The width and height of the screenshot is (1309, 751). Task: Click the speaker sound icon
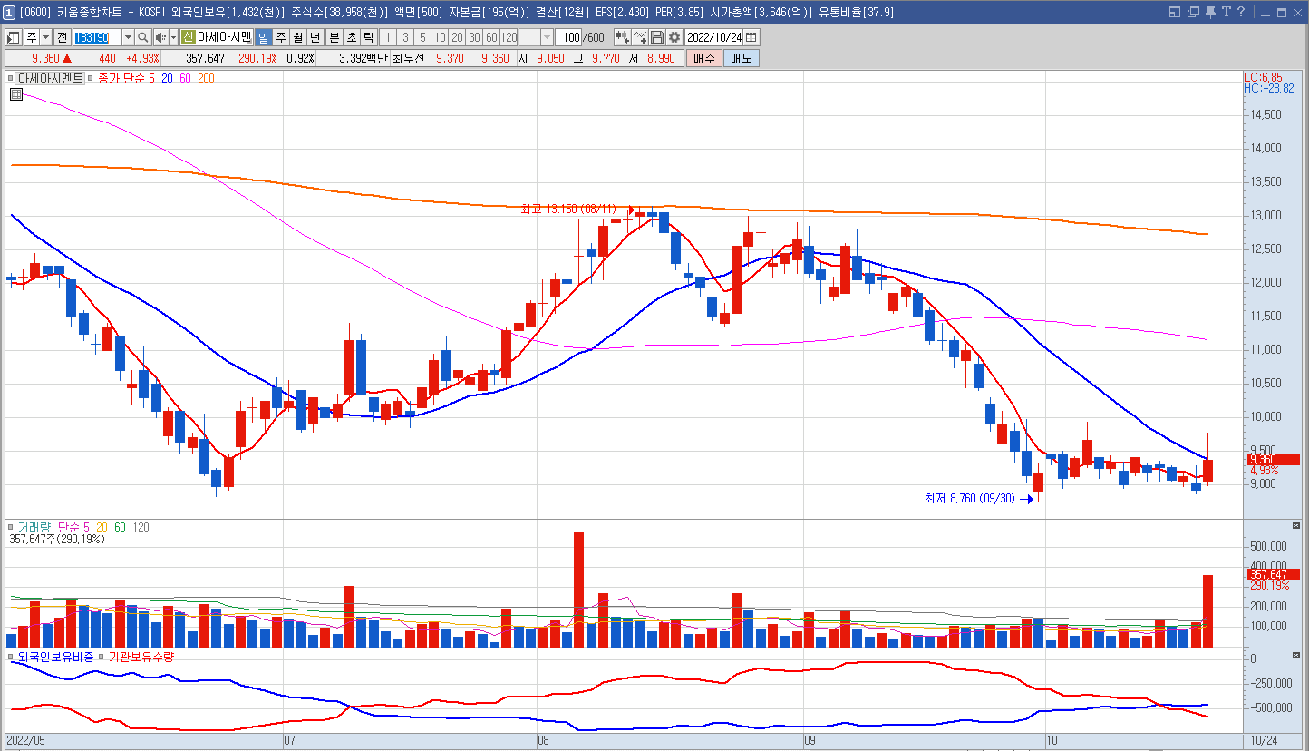tap(160, 37)
